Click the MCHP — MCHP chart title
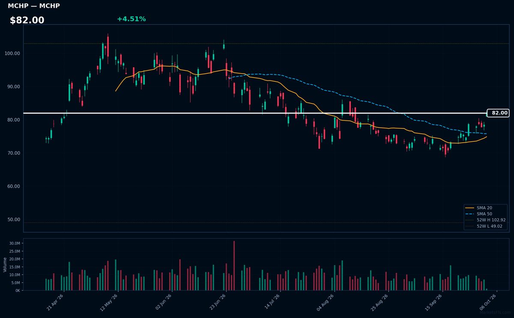Image resolution: width=514 pixels, height=318 pixels. 34,6
